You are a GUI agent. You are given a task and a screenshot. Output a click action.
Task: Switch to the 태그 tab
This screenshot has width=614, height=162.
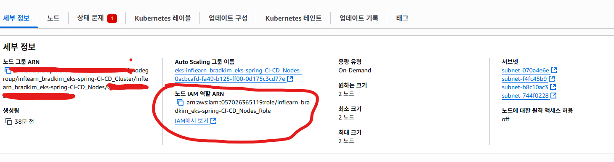tap(402, 18)
